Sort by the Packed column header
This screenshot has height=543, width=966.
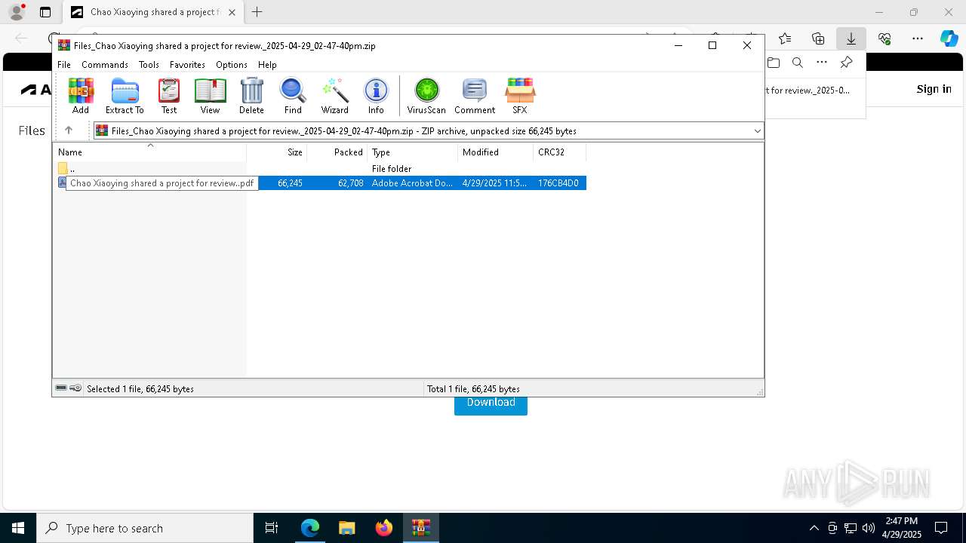(x=337, y=152)
